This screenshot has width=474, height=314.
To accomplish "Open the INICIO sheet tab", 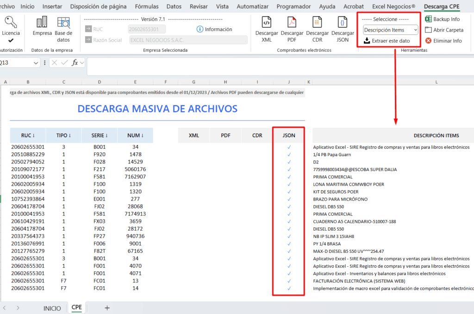I will click(x=52, y=308).
